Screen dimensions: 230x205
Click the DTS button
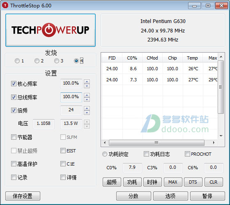point(193,182)
